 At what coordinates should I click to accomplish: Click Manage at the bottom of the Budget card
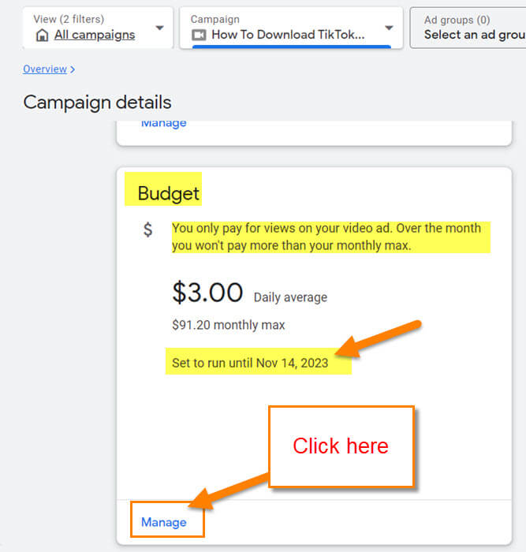point(164,522)
